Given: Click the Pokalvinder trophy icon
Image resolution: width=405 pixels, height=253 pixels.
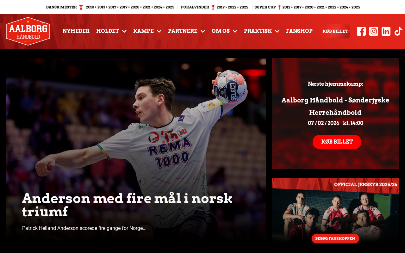Looking at the screenshot, I should 213,7.
